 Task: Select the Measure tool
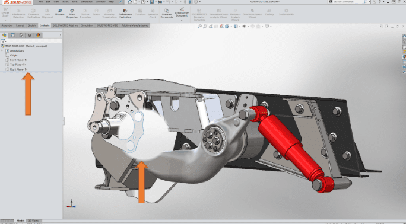click(59, 12)
